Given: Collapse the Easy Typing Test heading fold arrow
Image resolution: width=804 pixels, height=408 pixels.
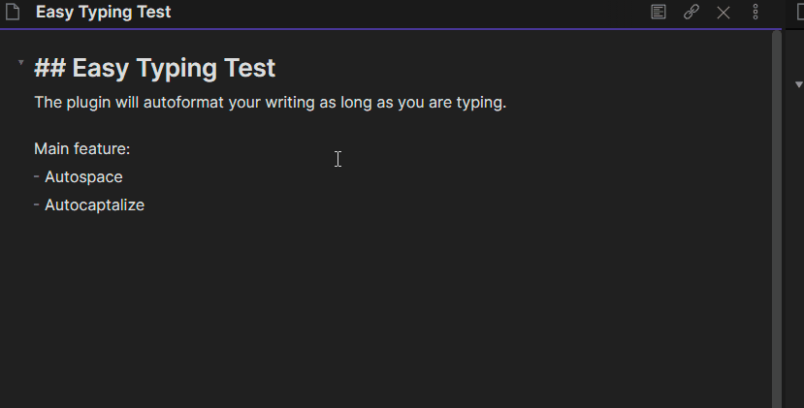Looking at the screenshot, I should [x=21, y=63].
